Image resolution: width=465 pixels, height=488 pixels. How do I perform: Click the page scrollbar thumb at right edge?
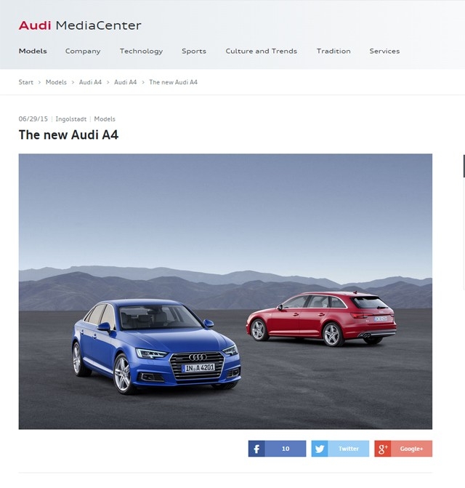point(464,166)
